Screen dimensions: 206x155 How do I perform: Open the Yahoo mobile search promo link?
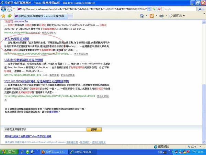point(28,136)
